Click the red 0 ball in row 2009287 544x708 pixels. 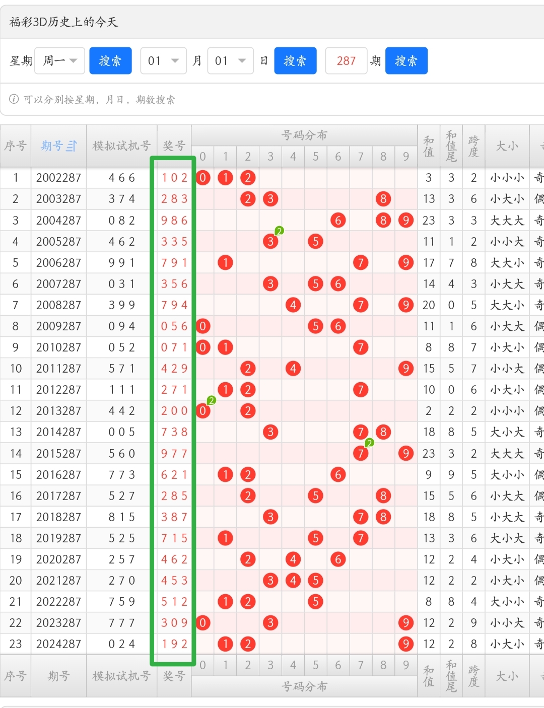click(202, 326)
